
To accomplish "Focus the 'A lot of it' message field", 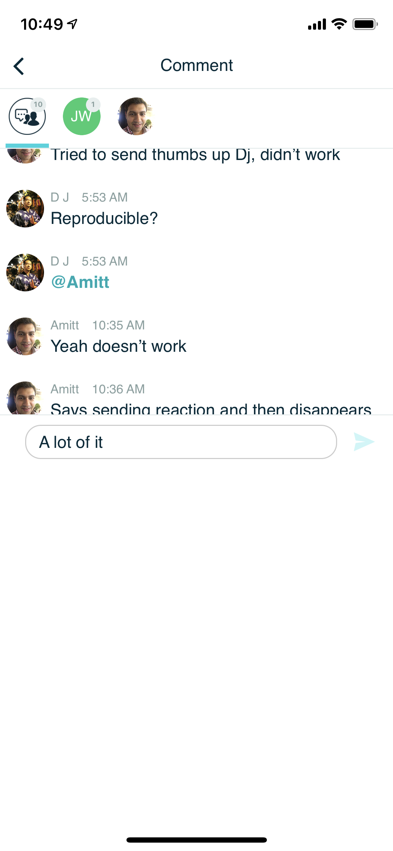I will pyautogui.click(x=181, y=442).
